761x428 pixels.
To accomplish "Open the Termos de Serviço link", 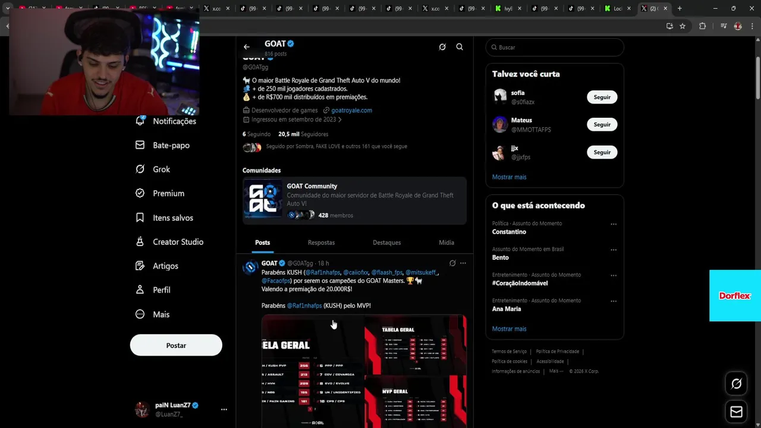I will click(x=509, y=351).
